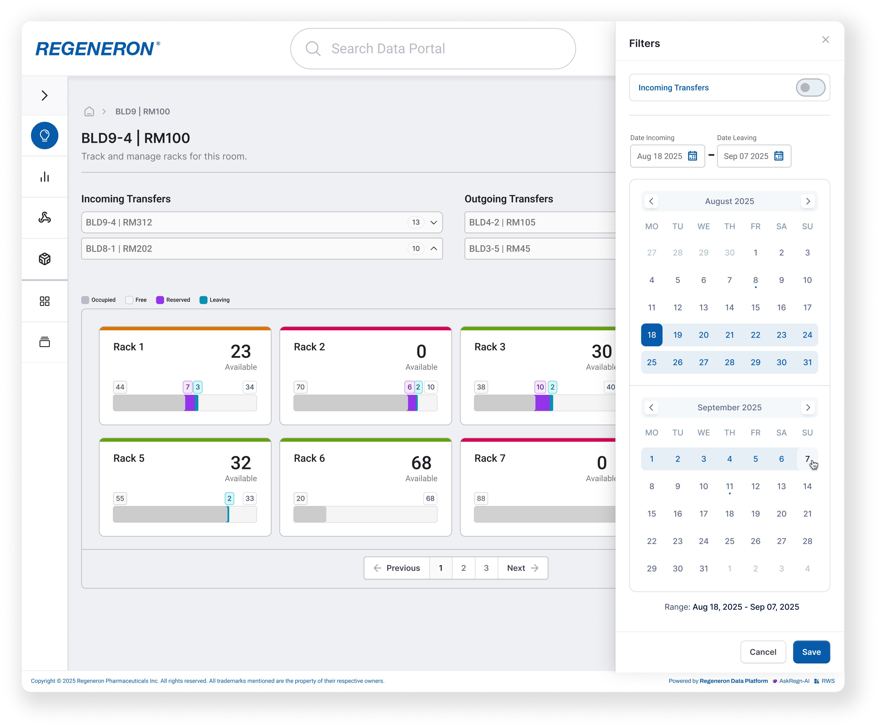Go to next month from September 2025
This screenshot has width=879, height=727.
click(x=808, y=407)
